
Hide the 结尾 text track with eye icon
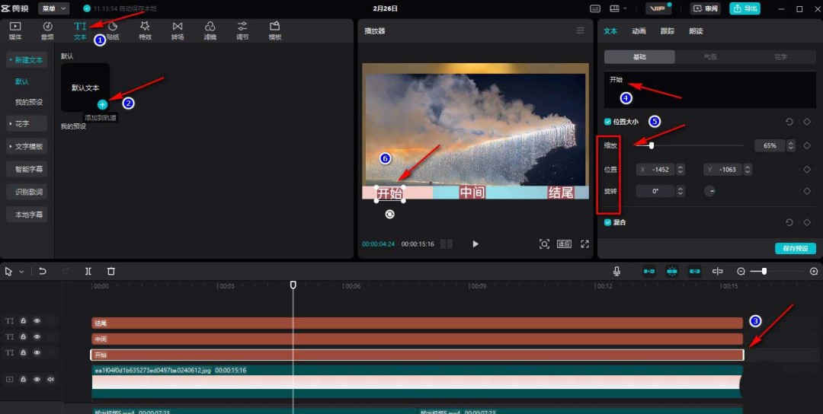pos(37,321)
